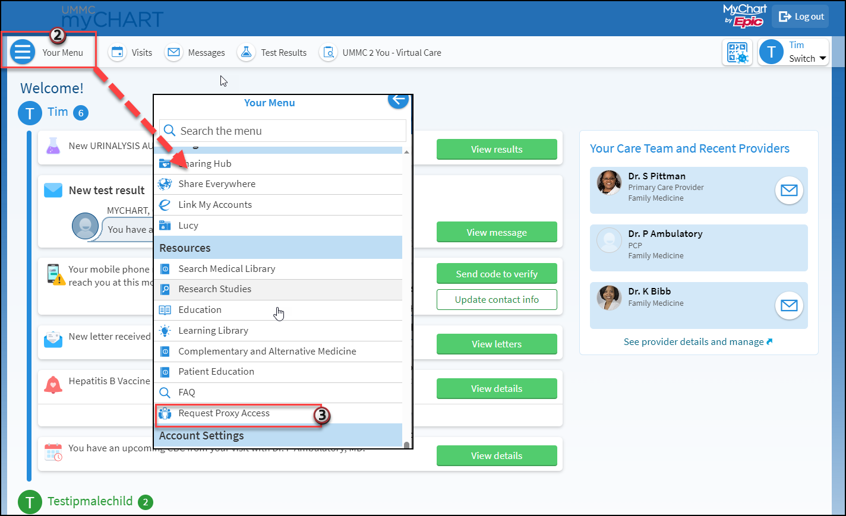Click the Request Proxy Access people icon

click(x=165, y=413)
